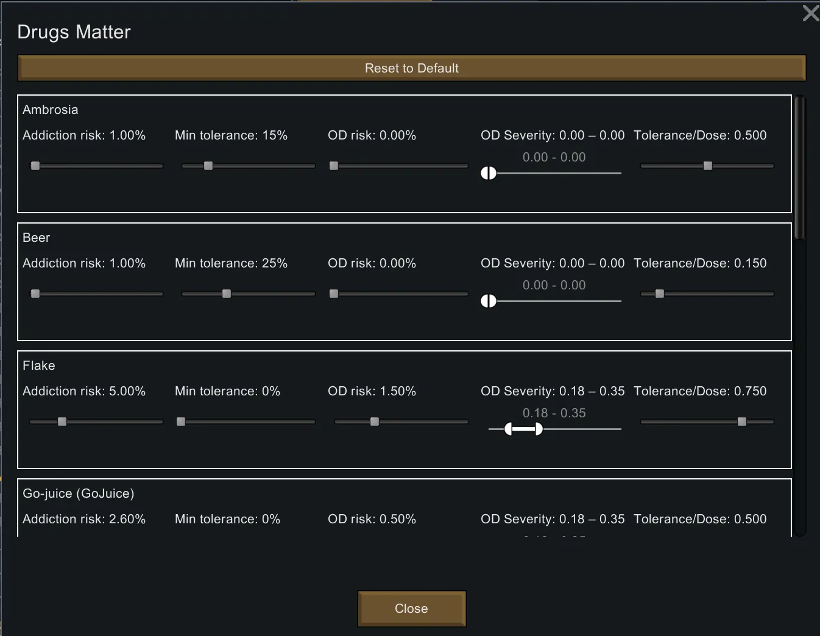Image resolution: width=820 pixels, height=636 pixels.
Task: Click Beer Tolerance/Dose slider handle
Action: (660, 294)
